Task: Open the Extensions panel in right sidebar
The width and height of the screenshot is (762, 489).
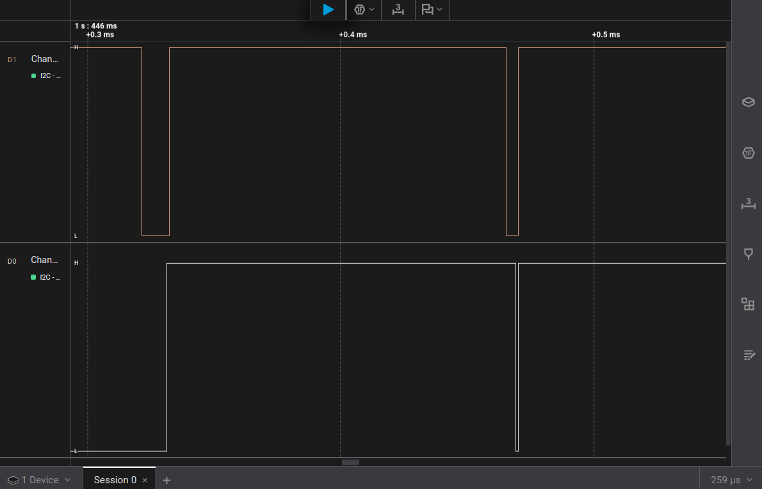Action: point(748,304)
